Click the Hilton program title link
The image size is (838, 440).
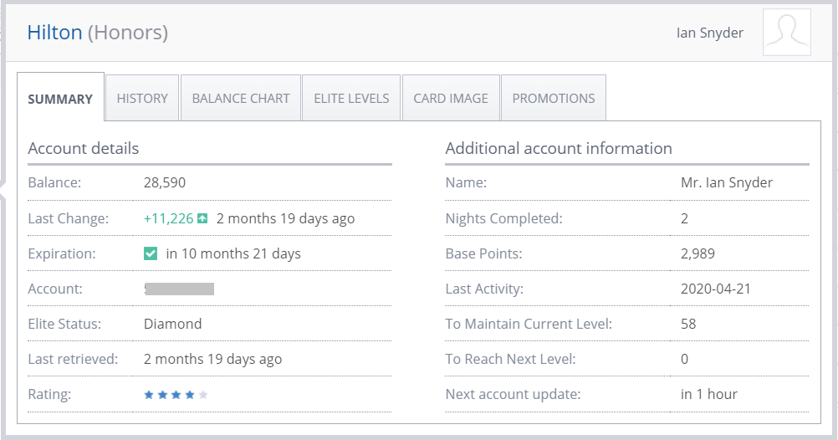[54, 33]
